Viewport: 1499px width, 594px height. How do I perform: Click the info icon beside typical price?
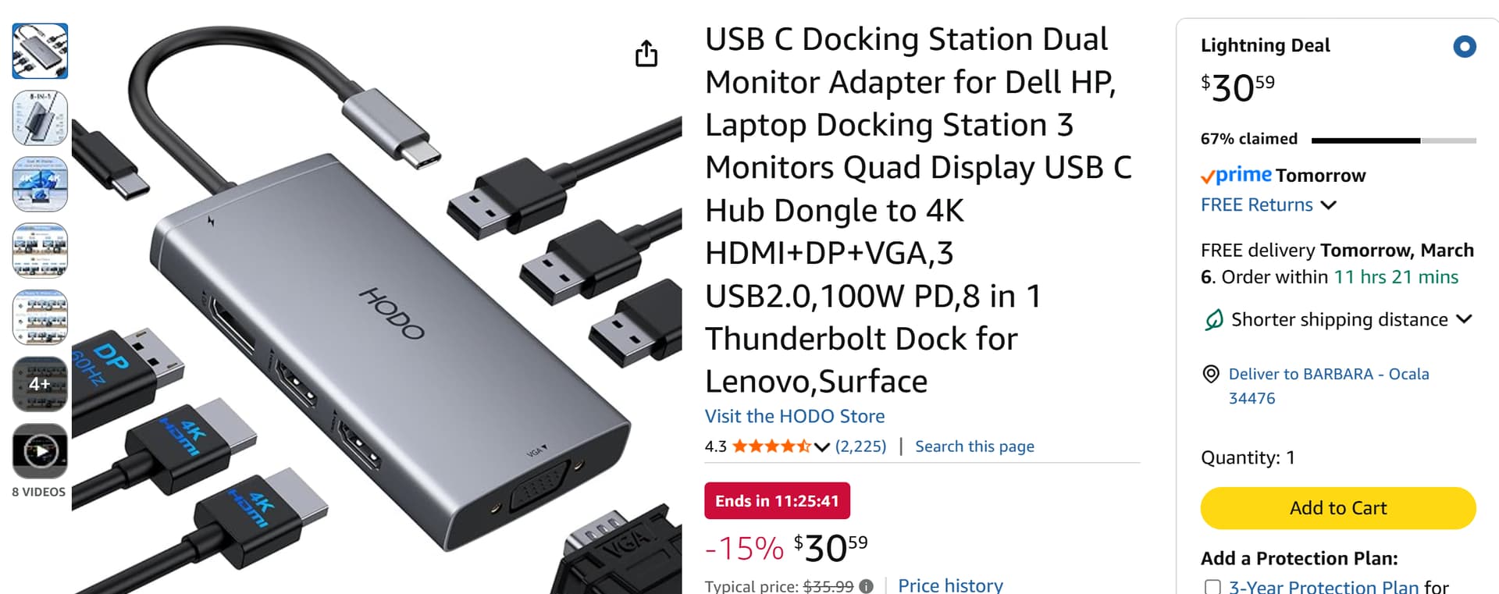point(866,586)
